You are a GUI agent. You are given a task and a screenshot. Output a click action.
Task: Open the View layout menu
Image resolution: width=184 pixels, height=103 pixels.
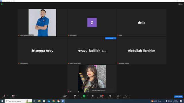[x=181, y=4]
